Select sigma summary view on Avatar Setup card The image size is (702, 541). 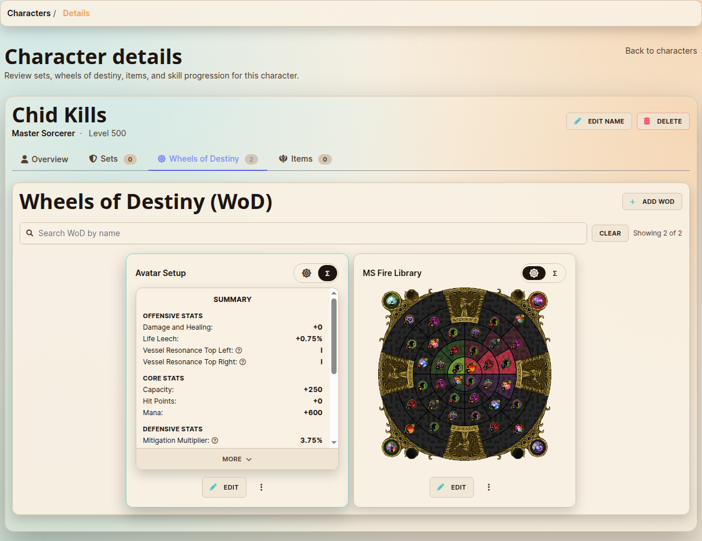pos(327,273)
